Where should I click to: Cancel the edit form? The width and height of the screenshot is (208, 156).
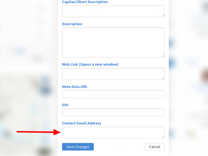155,147
